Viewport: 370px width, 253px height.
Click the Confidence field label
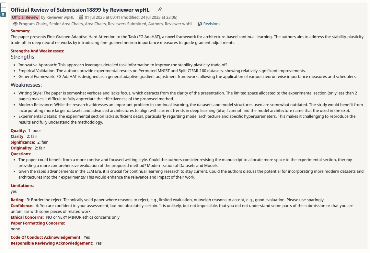point(22,206)
